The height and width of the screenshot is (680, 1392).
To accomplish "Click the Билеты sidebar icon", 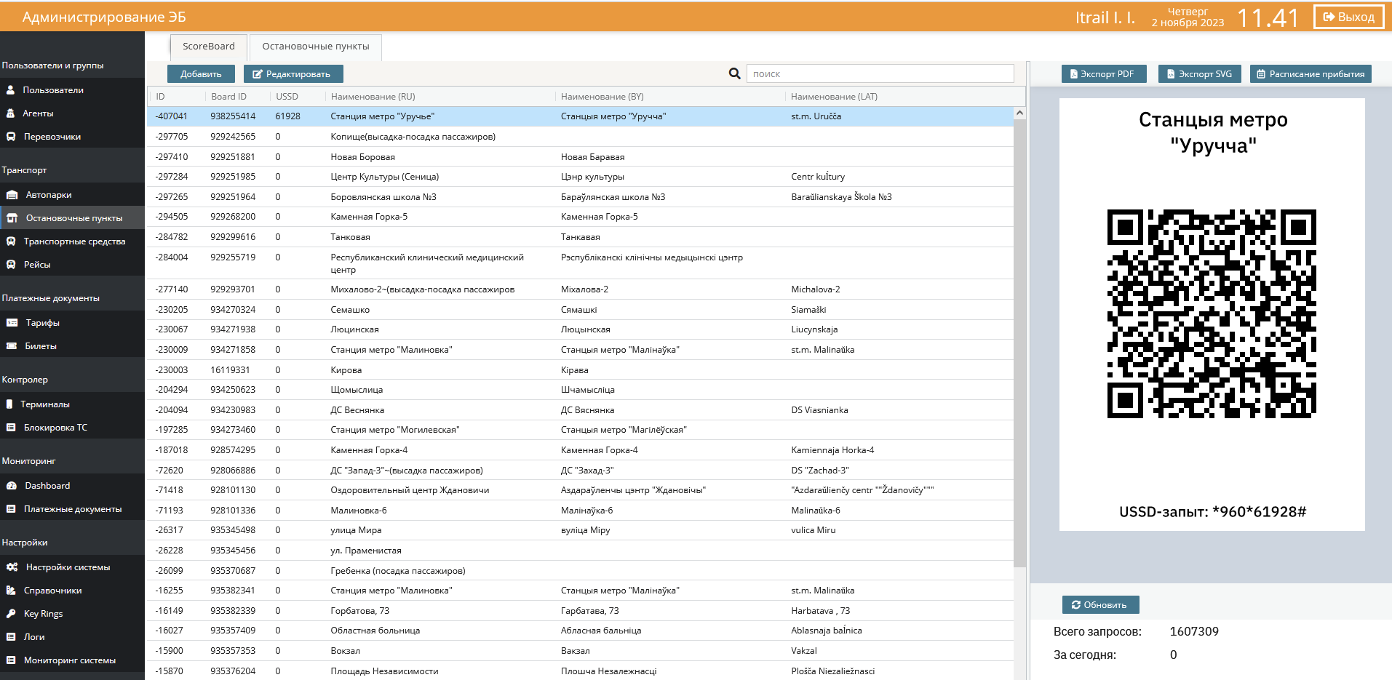I will 12,346.
